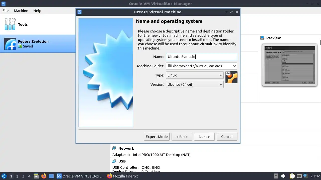
Task: Open the Help menu
Action: 37,11
